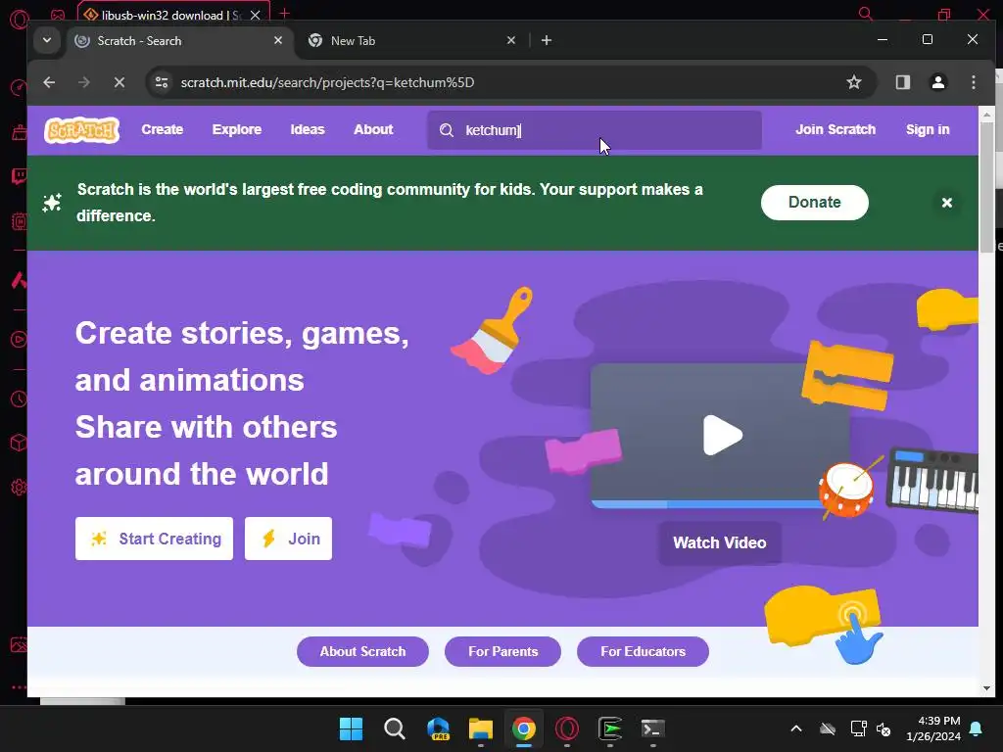
Task: Close the libusb-win32 download tab in Opera
Action: (256, 15)
